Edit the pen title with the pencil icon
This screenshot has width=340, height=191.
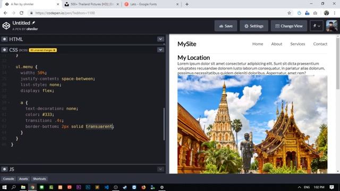coord(33,22)
